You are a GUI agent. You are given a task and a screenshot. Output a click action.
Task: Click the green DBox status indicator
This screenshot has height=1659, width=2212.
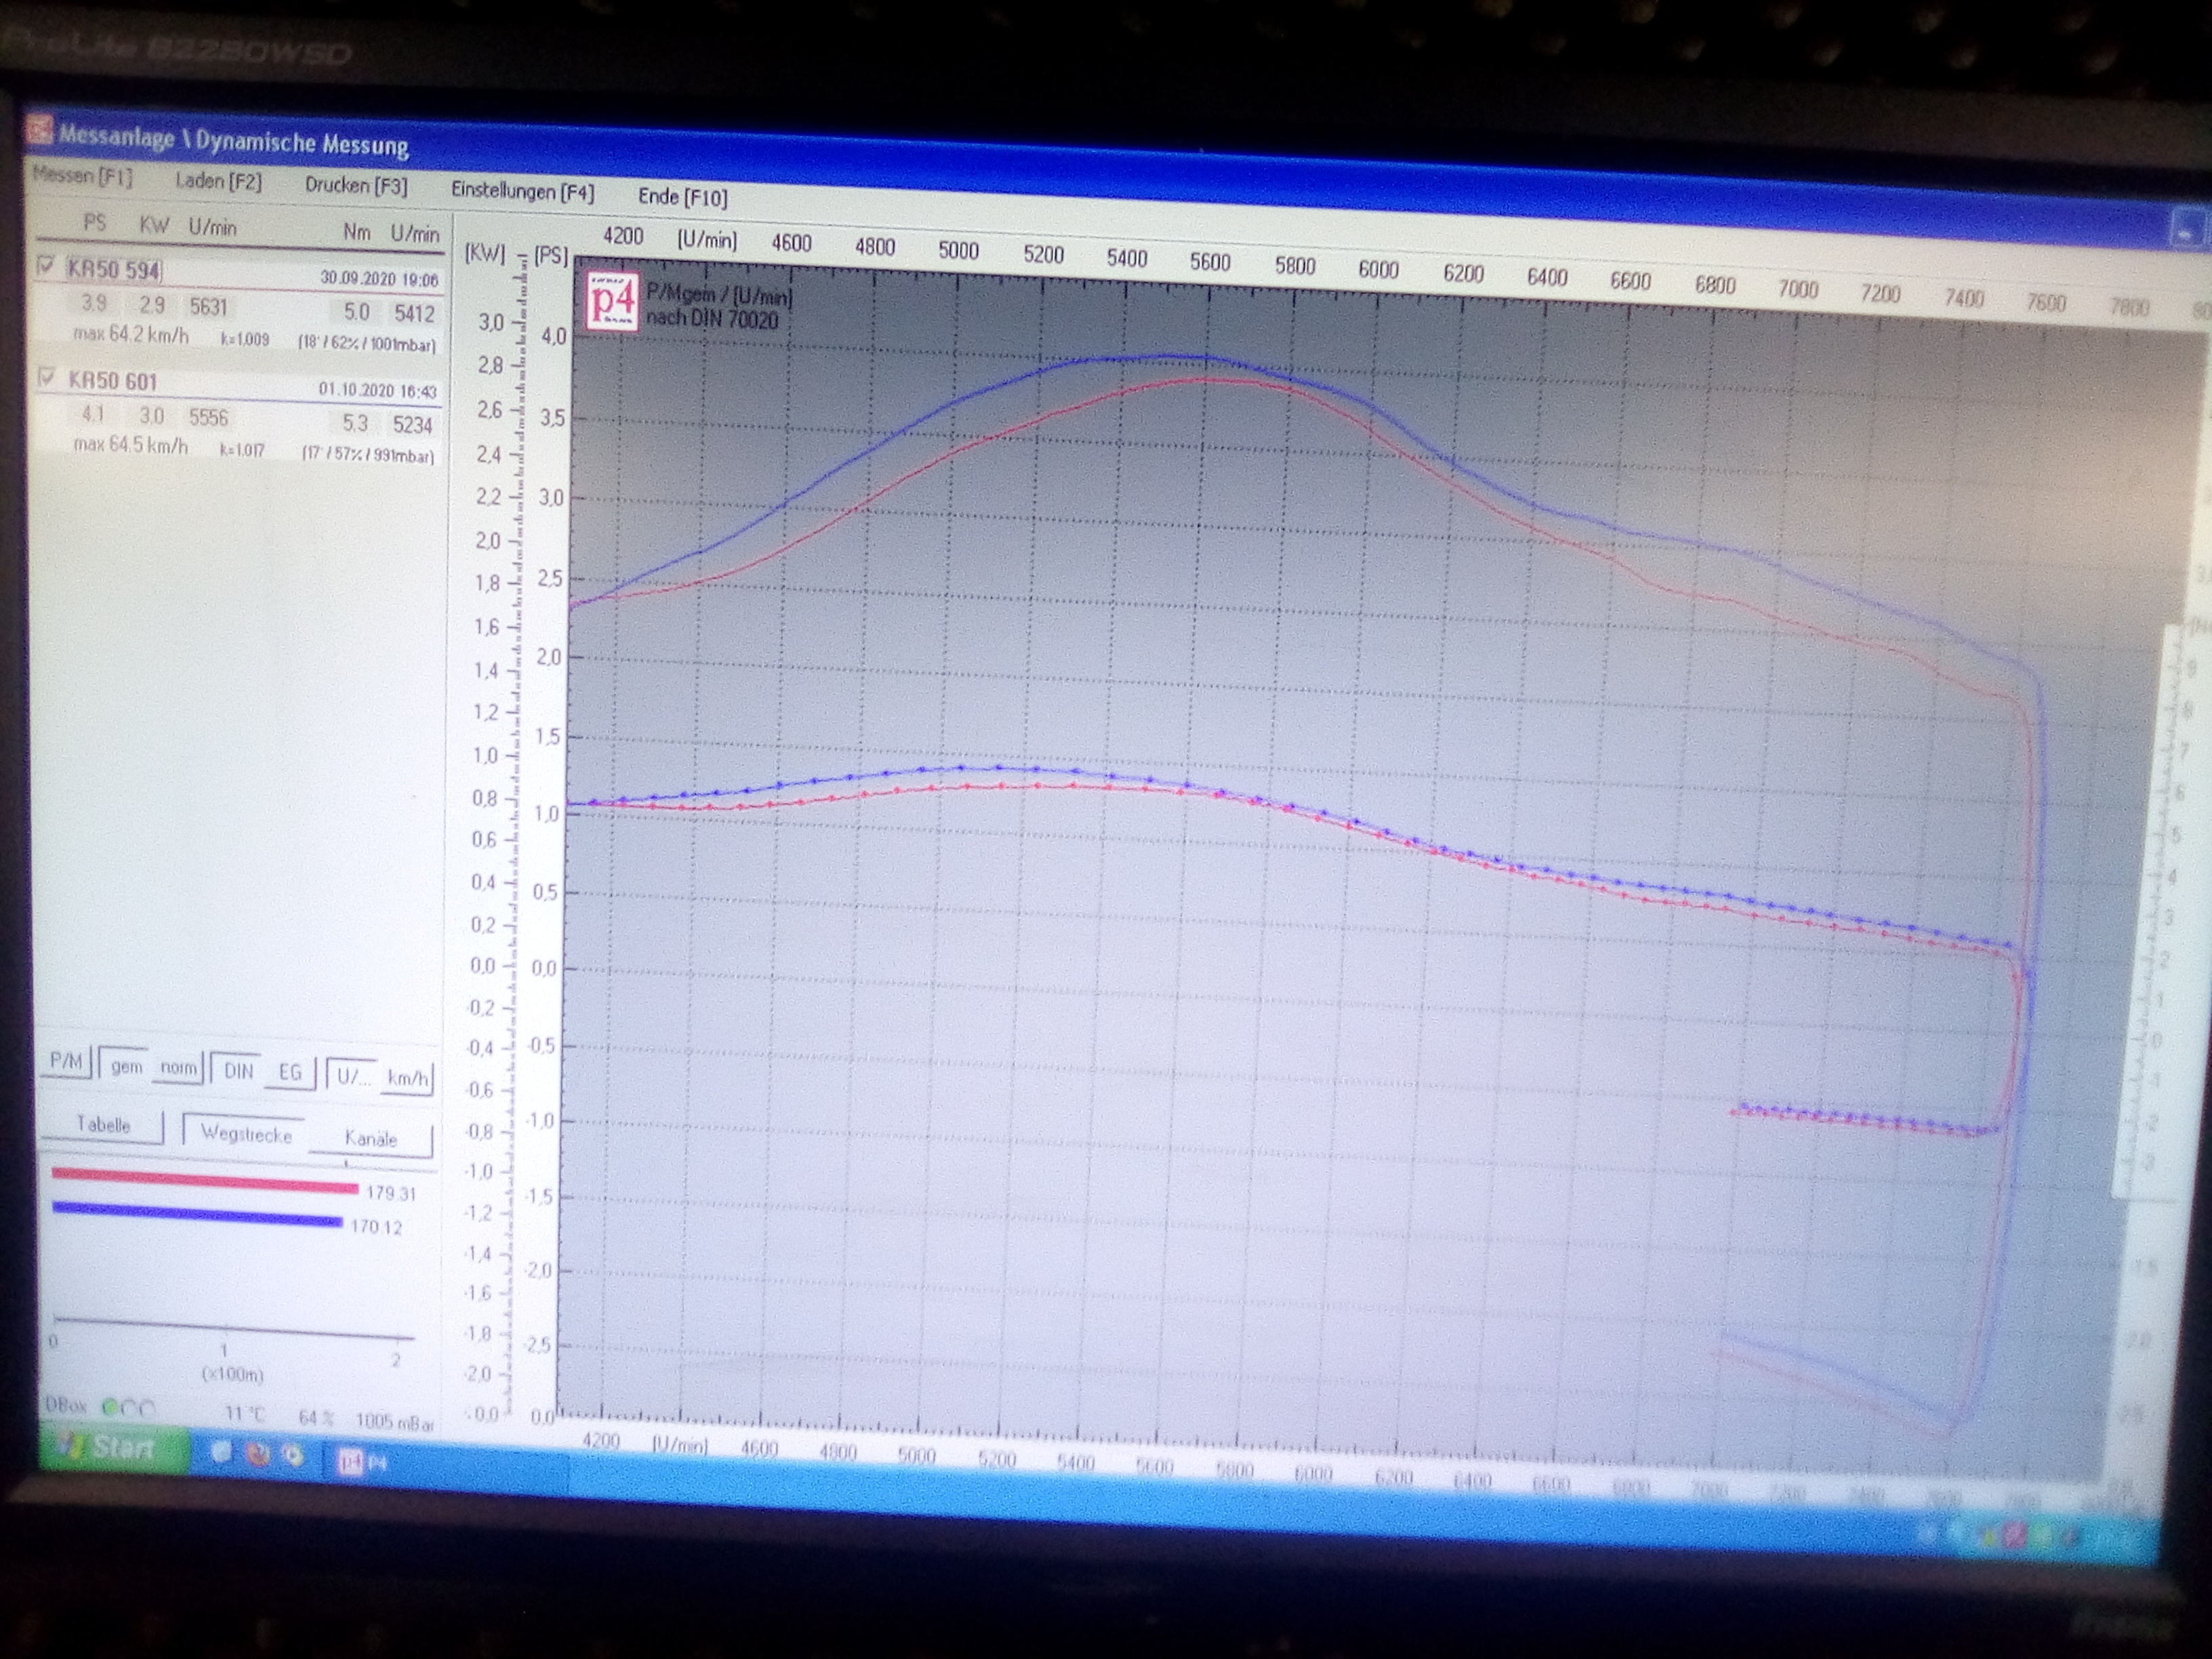click(x=110, y=1408)
